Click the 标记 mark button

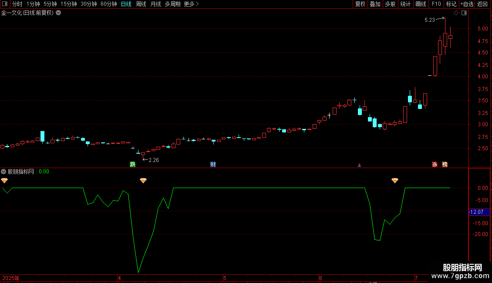(x=451, y=4)
